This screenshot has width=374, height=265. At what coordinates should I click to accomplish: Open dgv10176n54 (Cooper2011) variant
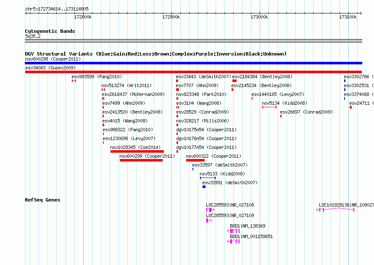coord(206,138)
